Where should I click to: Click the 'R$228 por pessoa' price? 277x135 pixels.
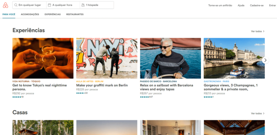87,90
